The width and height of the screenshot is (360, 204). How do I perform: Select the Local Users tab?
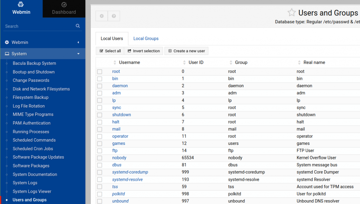coord(111,38)
